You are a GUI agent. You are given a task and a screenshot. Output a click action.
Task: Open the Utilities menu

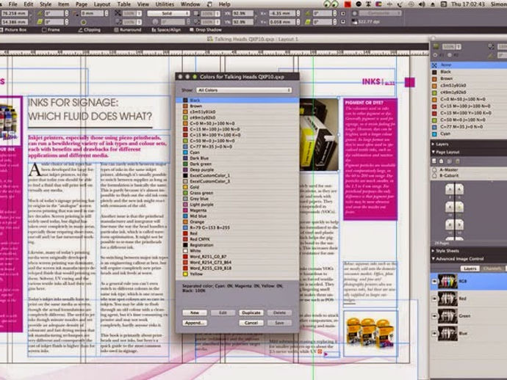pyautogui.click(x=165, y=4)
